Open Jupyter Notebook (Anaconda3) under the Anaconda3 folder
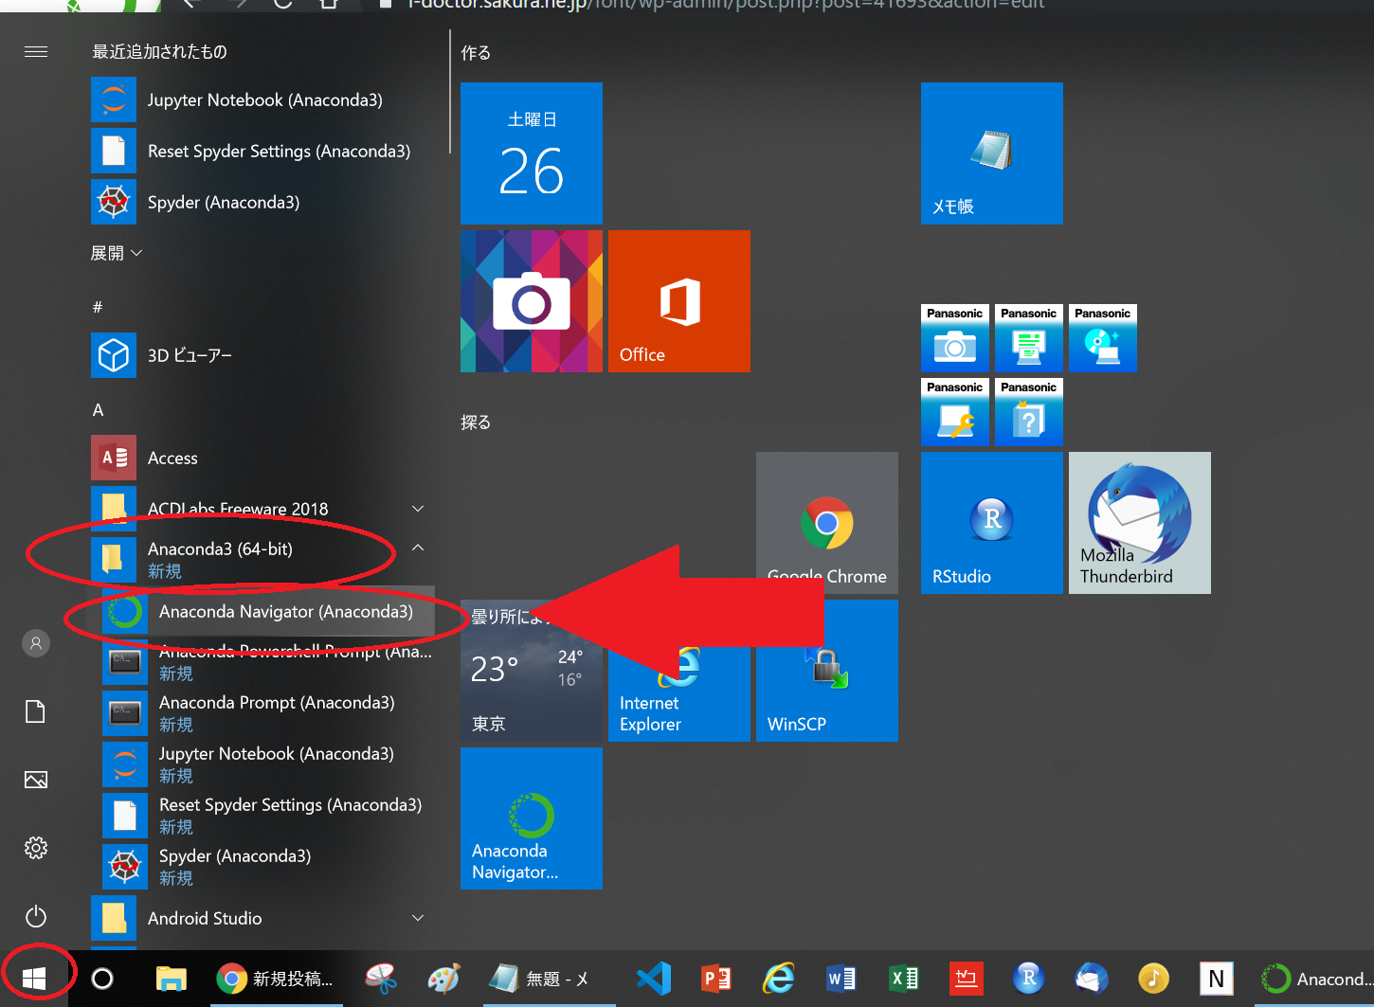1374x1007 pixels. tap(269, 764)
